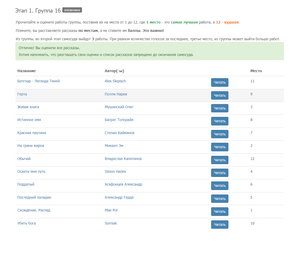The height and width of the screenshot is (264, 296).
Task: Open the story 'Красная паутина'
Action: coord(32,133)
